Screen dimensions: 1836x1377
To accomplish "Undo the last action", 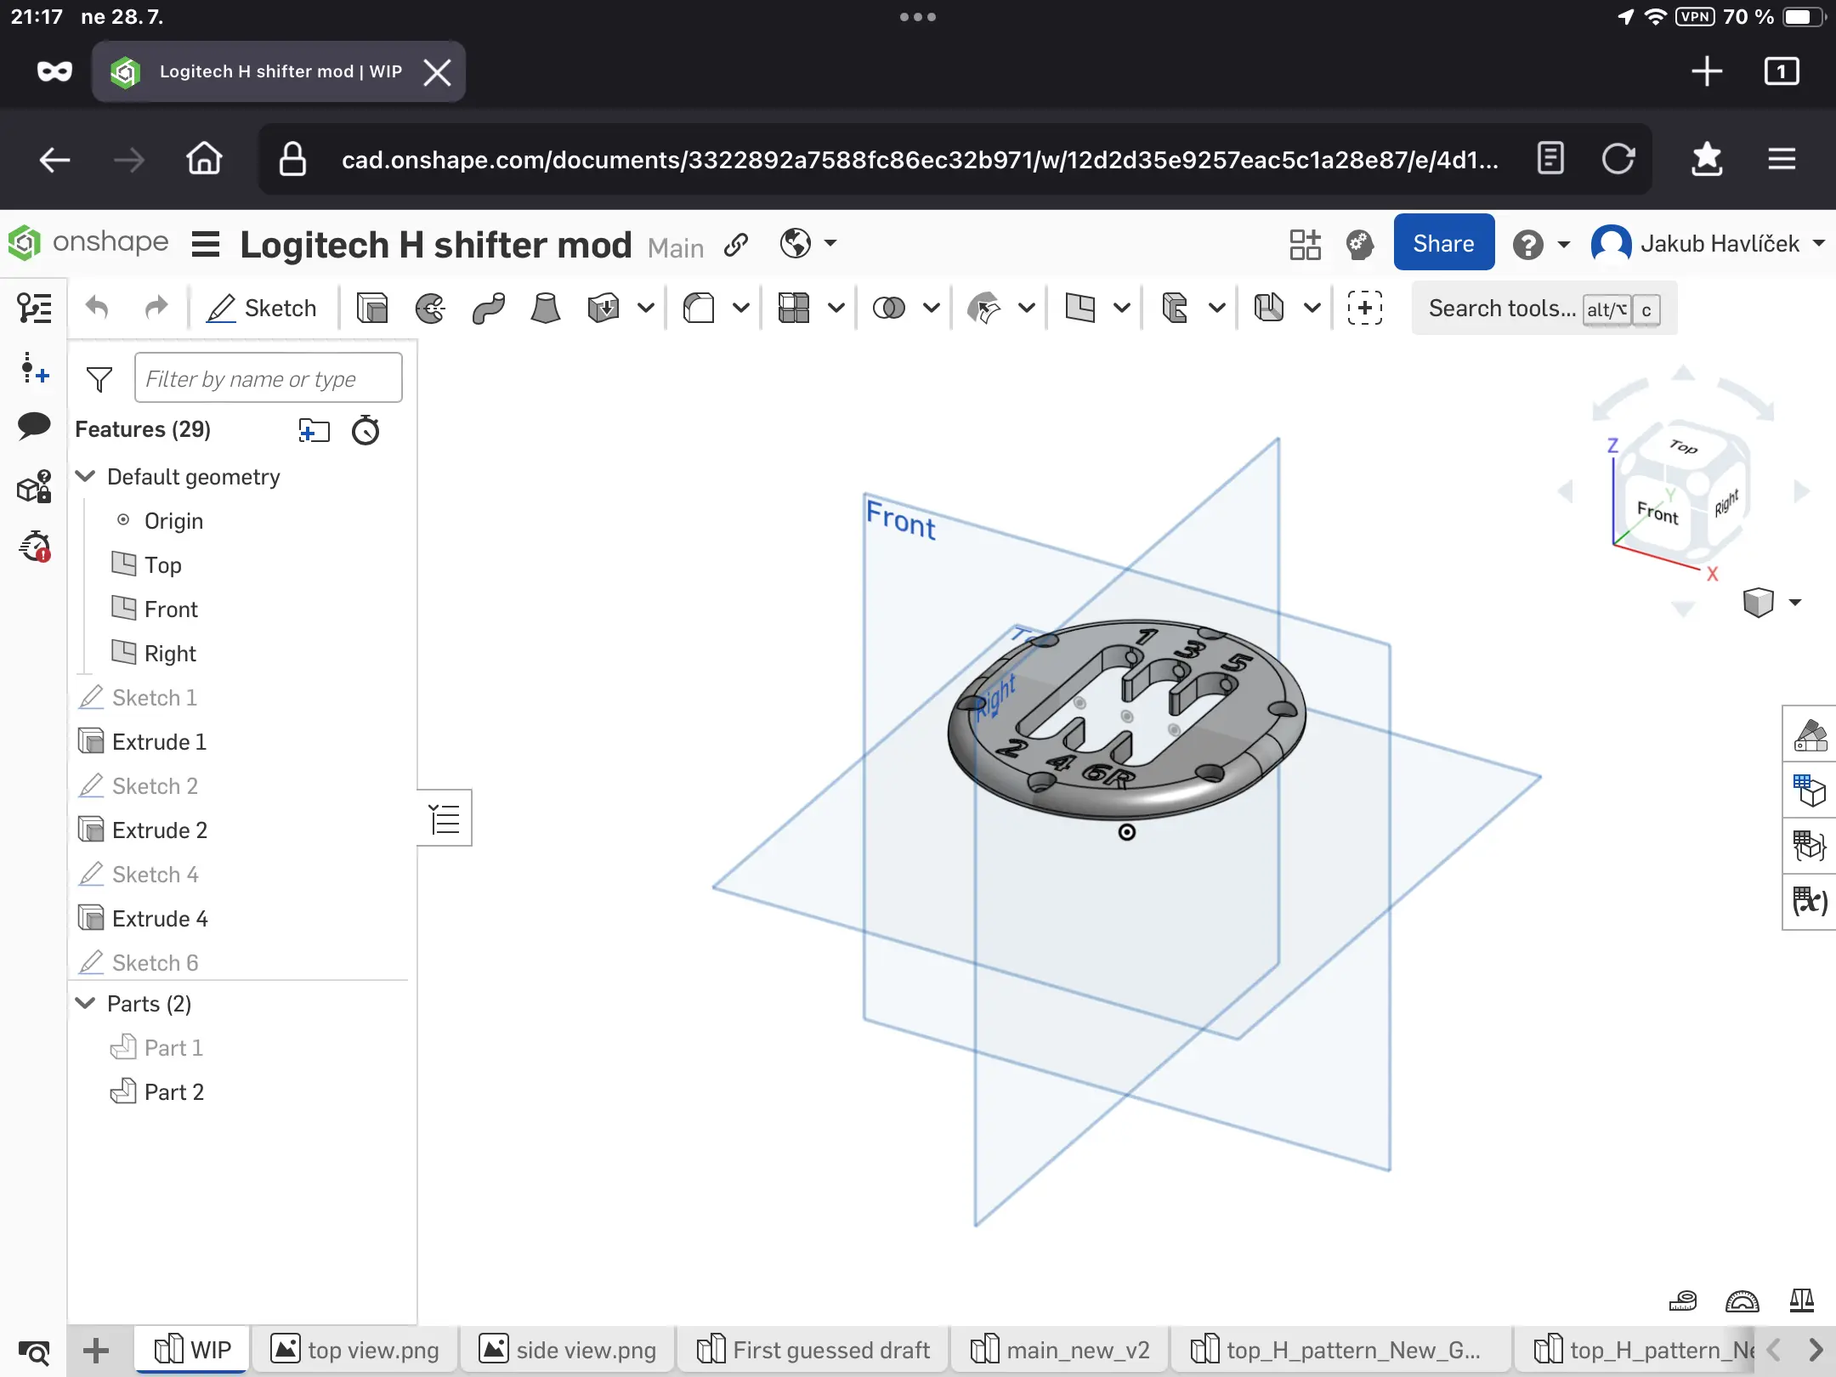I will [x=97, y=308].
